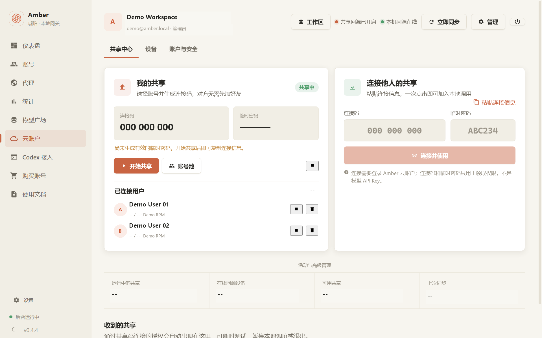Click the 上次同步 stat card
This screenshot has height=338, width=542.
coord(472,290)
